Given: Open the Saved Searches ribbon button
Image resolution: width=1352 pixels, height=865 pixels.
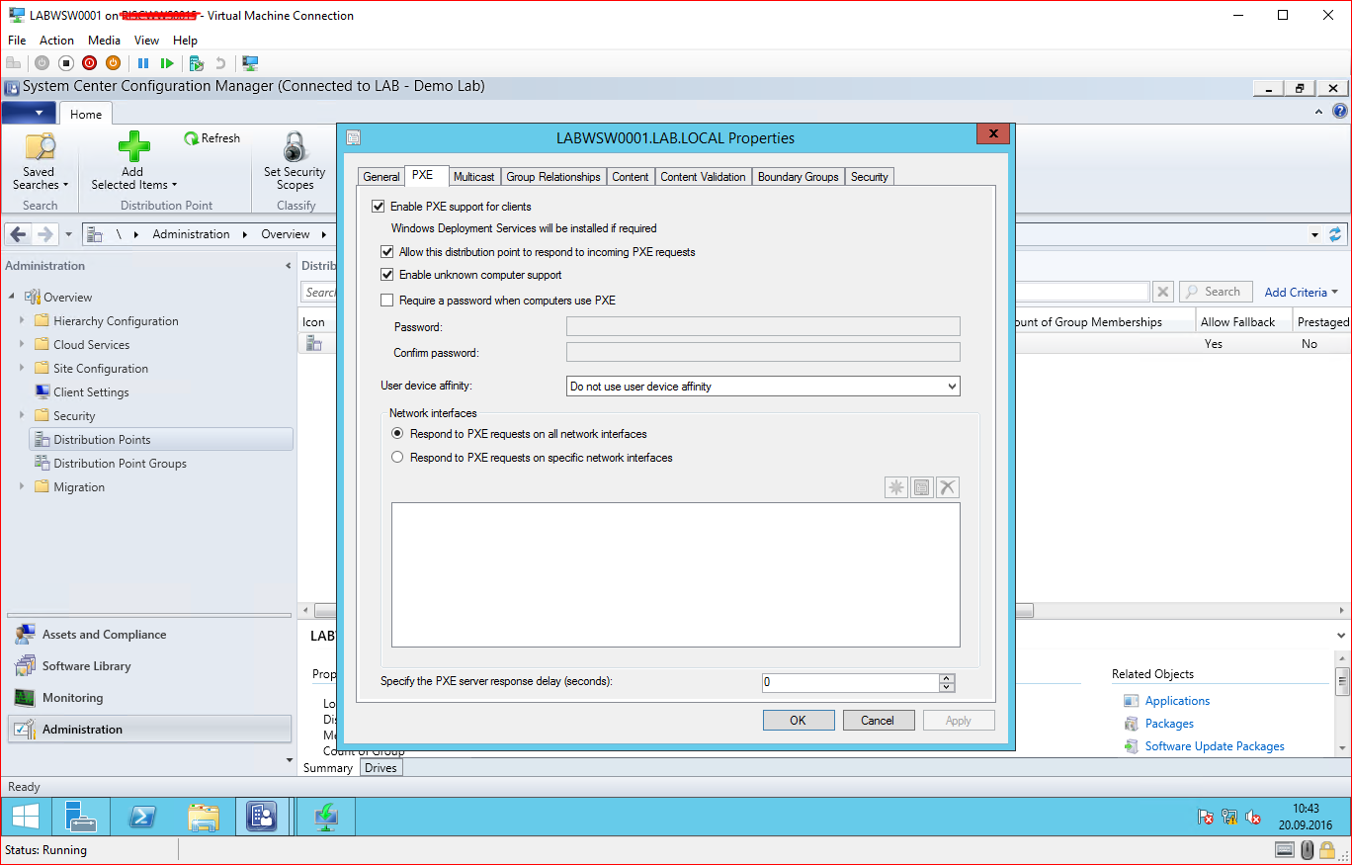Looking at the screenshot, I should [x=40, y=162].
